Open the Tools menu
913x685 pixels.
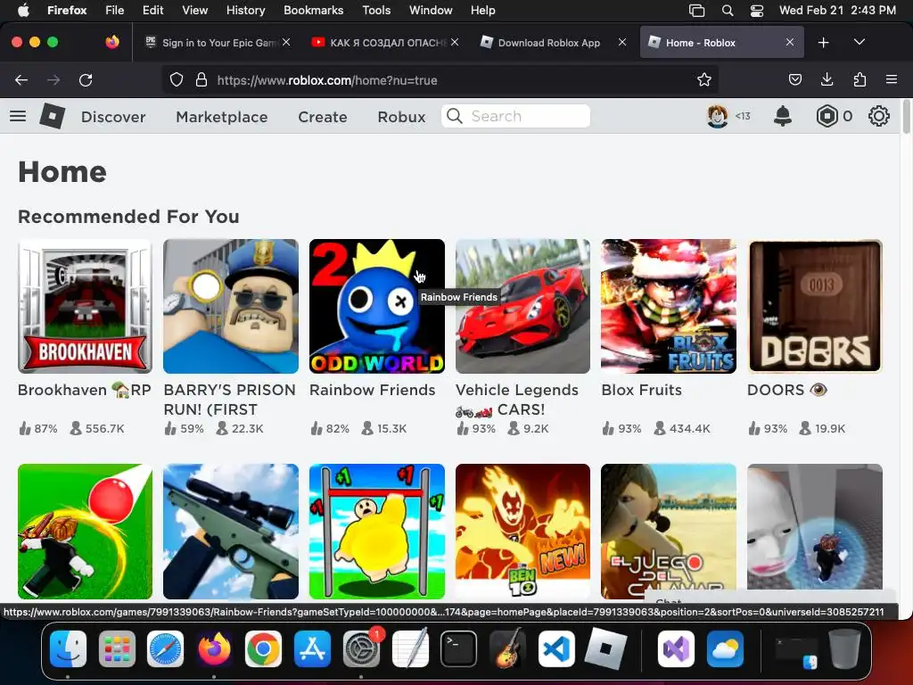tap(376, 10)
